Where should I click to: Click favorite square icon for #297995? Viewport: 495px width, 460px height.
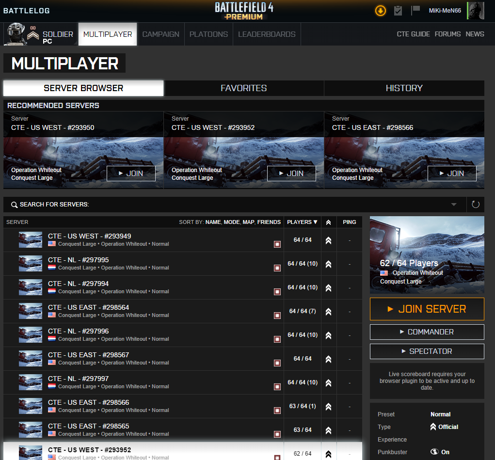click(x=277, y=268)
